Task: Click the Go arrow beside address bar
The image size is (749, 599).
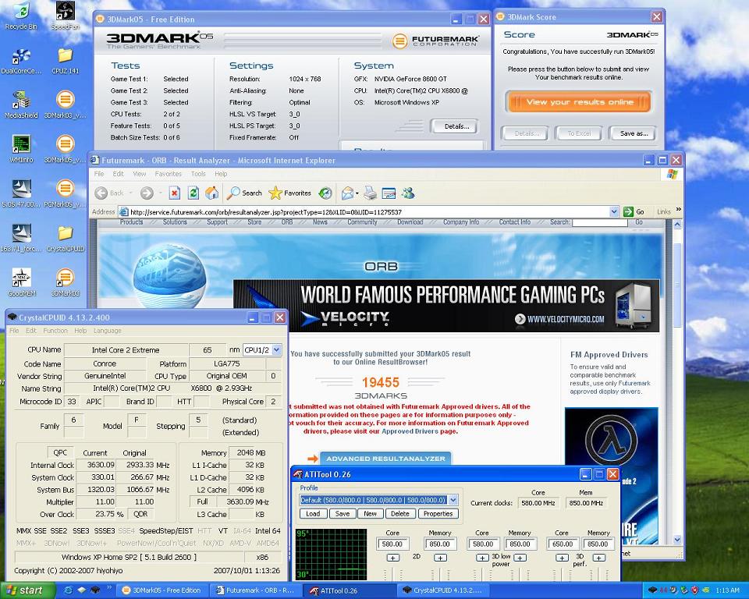Action: pos(628,211)
